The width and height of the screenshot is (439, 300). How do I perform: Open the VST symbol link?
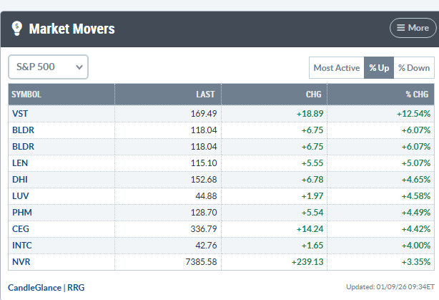pyautogui.click(x=19, y=113)
